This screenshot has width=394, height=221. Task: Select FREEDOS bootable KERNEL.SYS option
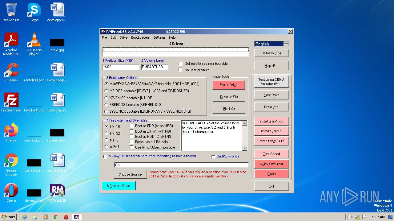pyautogui.click(x=107, y=105)
